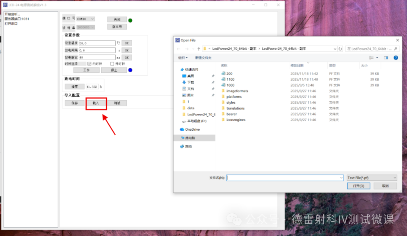
Task: Expand the COM10 port dropdown
Action: (x=93, y=19)
